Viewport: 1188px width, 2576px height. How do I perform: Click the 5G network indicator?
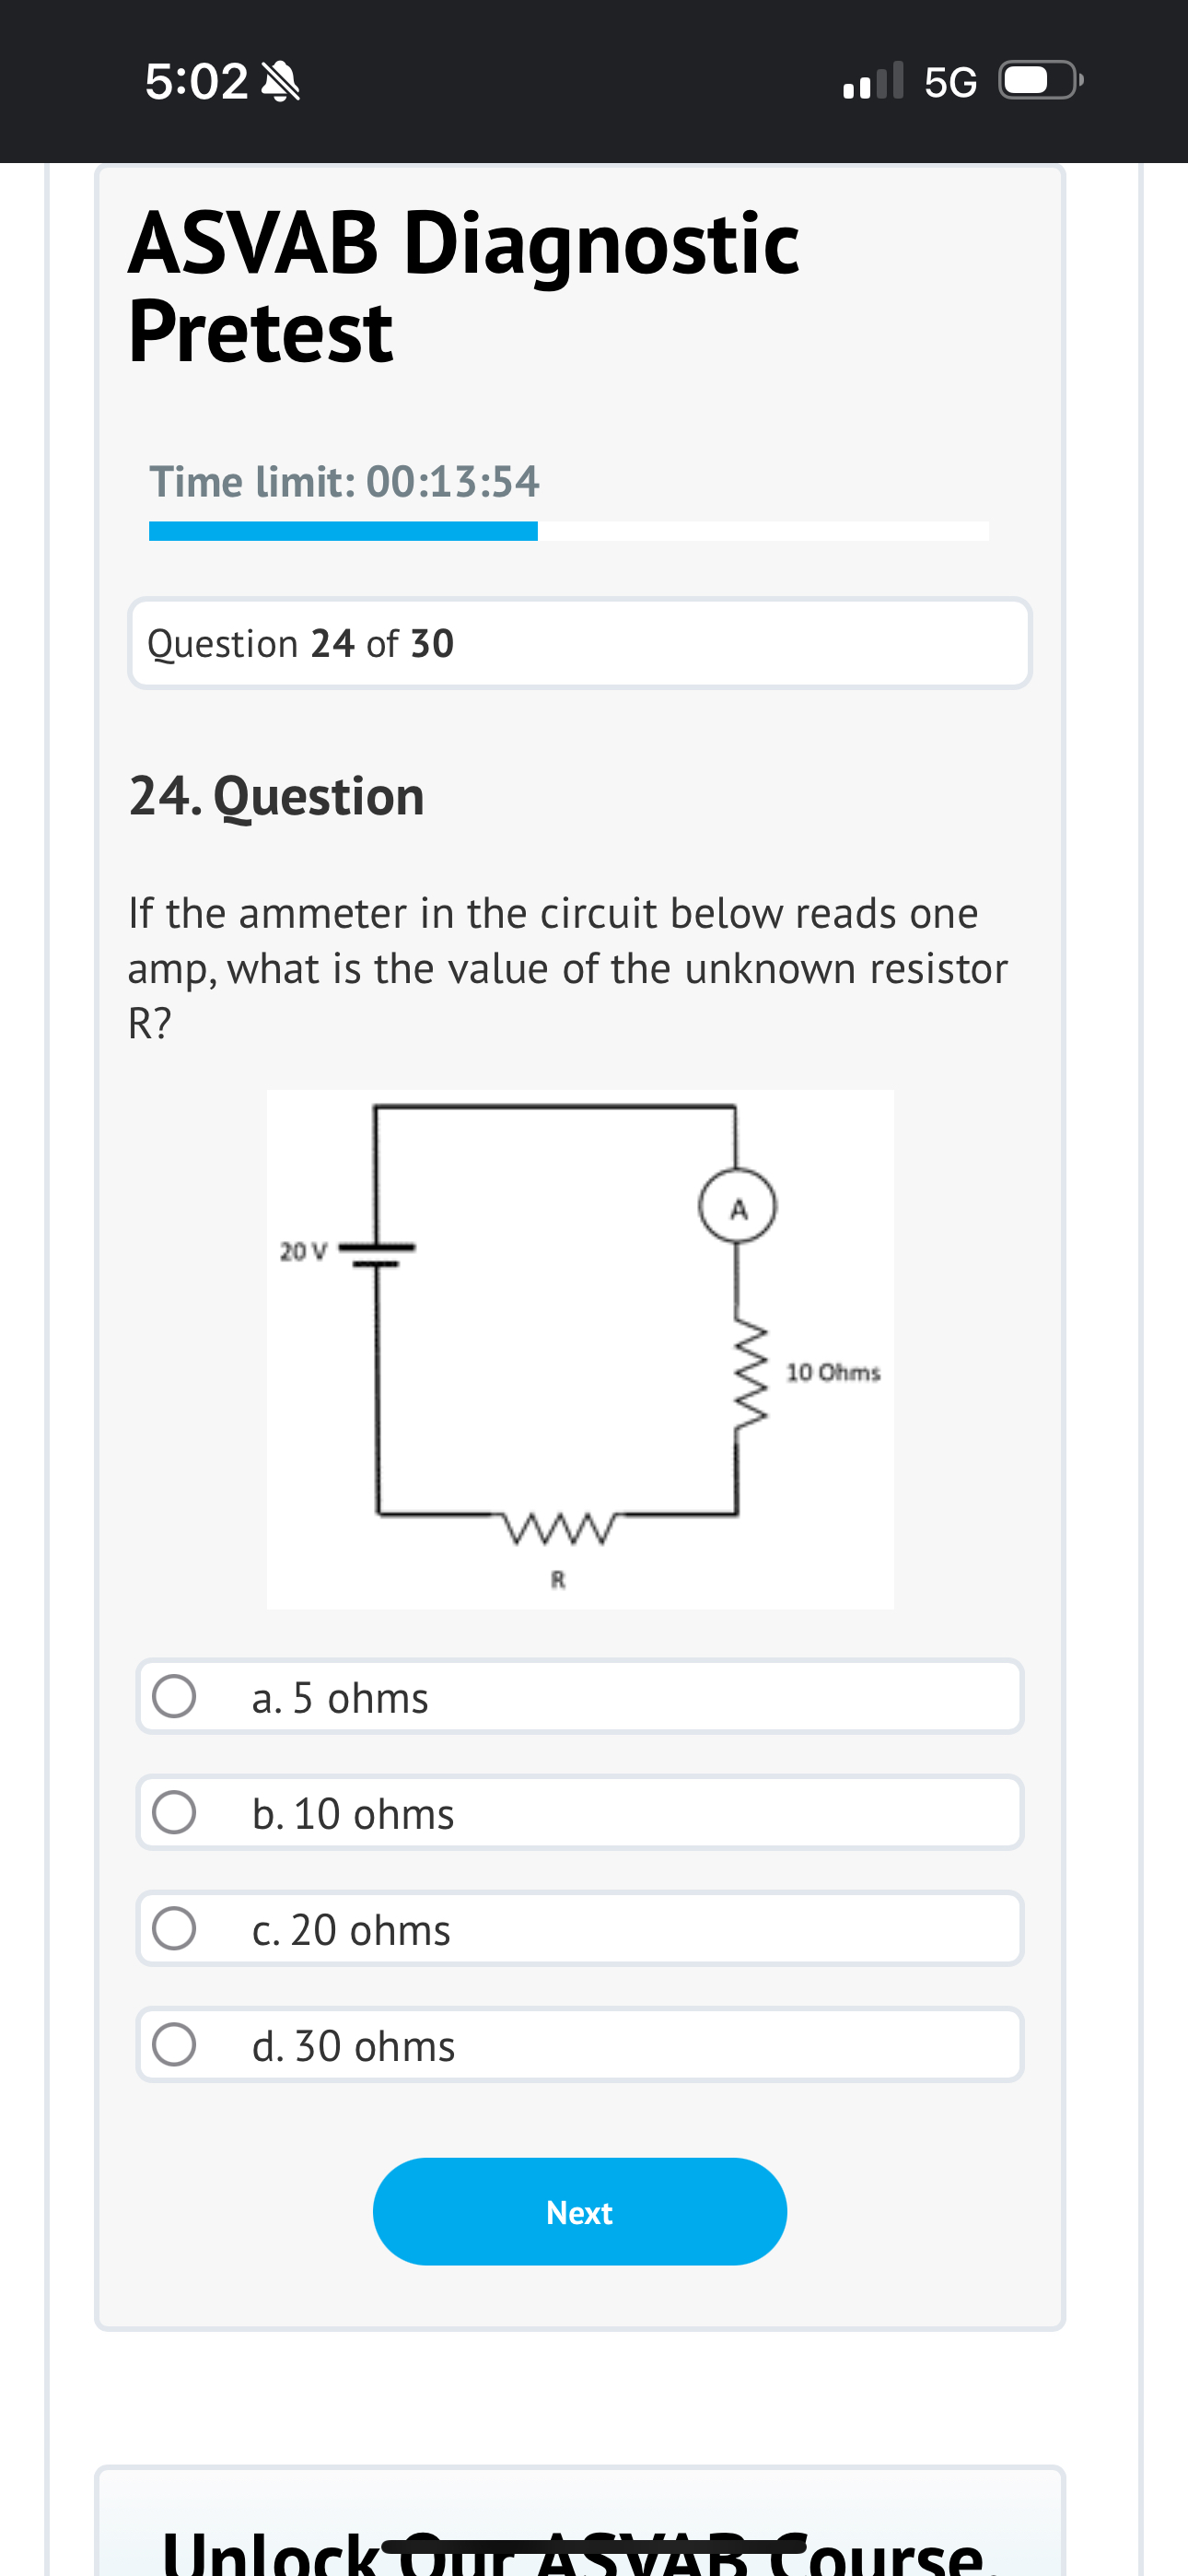(951, 80)
